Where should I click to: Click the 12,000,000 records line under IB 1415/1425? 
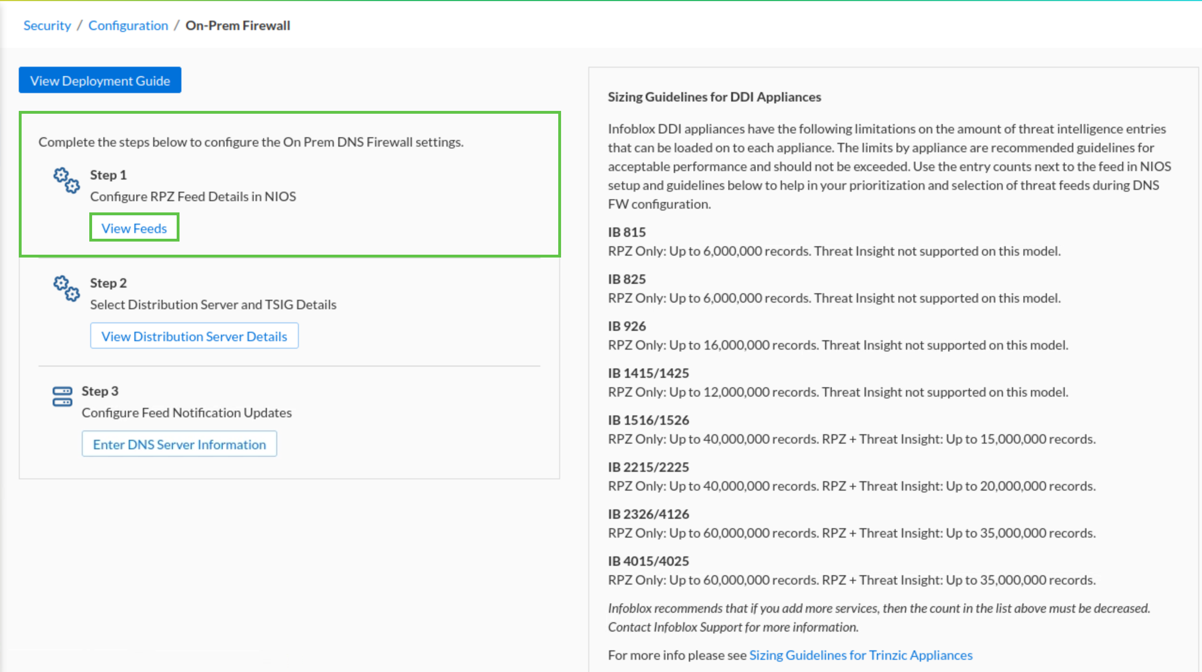tap(838, 392)
